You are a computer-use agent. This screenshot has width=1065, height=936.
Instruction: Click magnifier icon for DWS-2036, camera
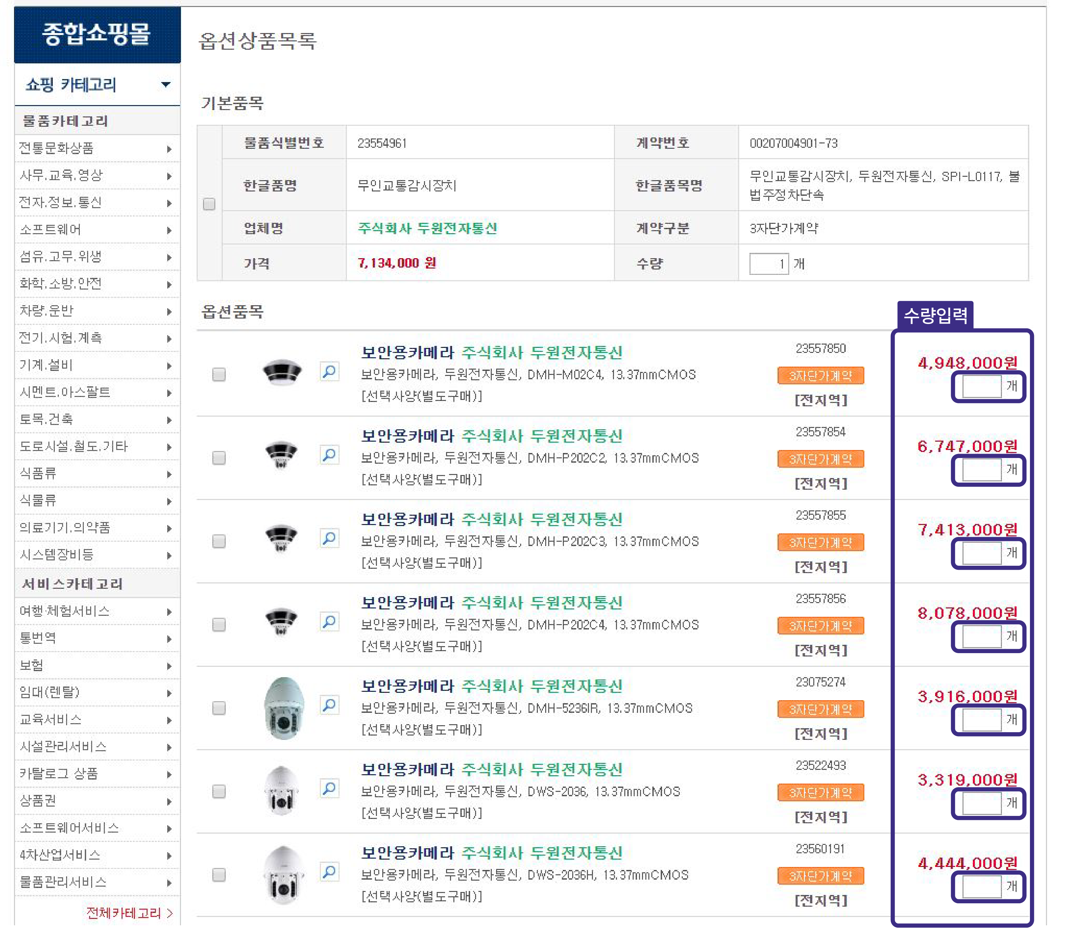pyautogui.click(x=329, y=789)
